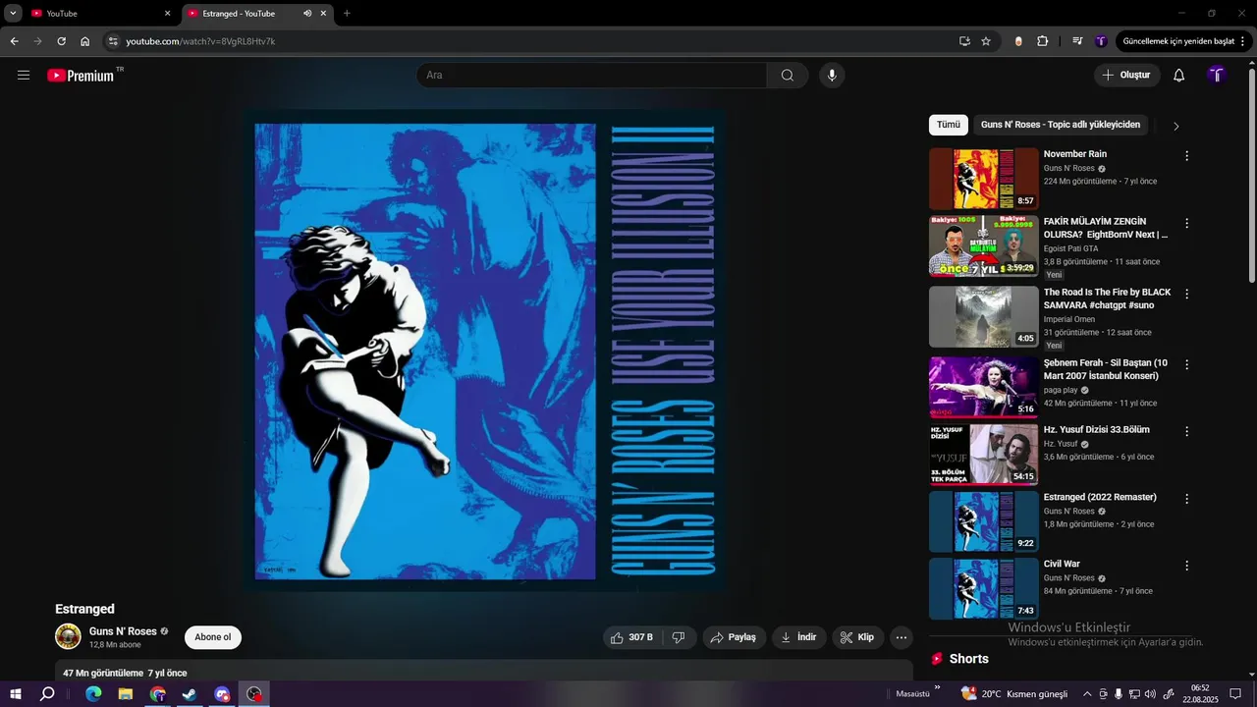Go back in browser history
Viewport: 1257px width, 707px height.
pyautogui.click(x=14, y=41)
